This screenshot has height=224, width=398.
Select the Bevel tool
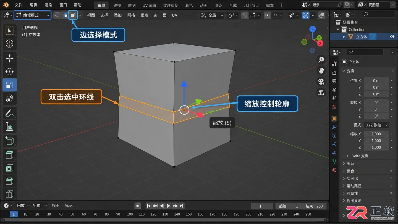(10, 181)
